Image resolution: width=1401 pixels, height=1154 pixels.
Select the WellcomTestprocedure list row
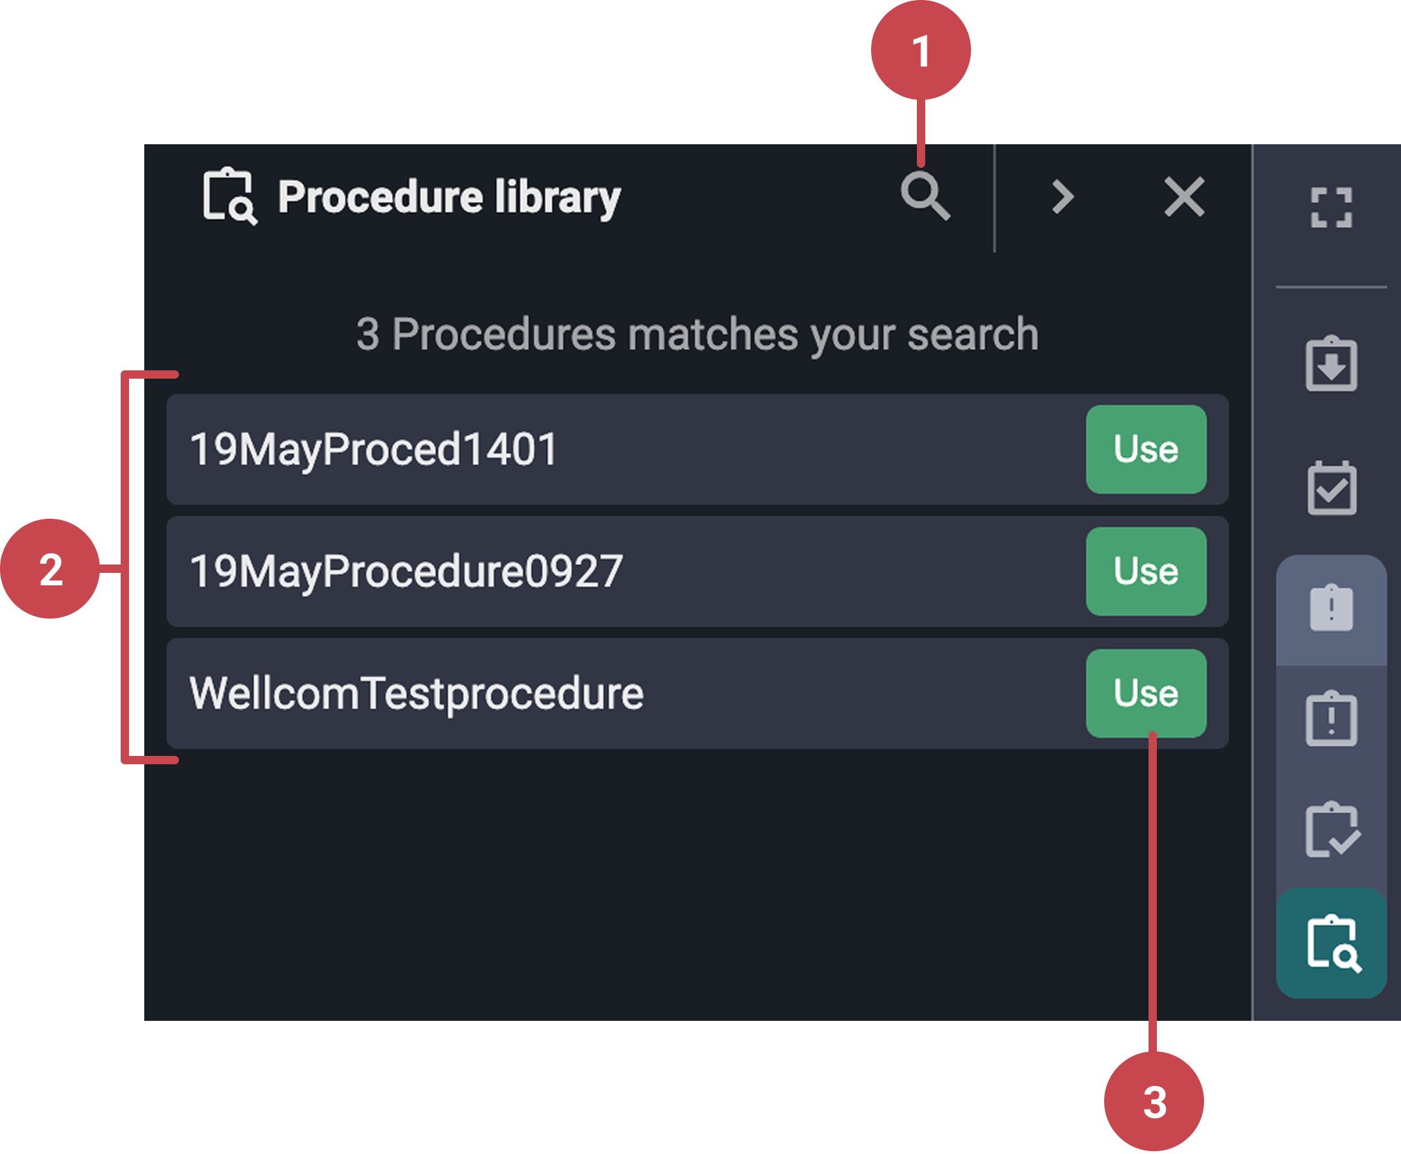tap(555, 691)
